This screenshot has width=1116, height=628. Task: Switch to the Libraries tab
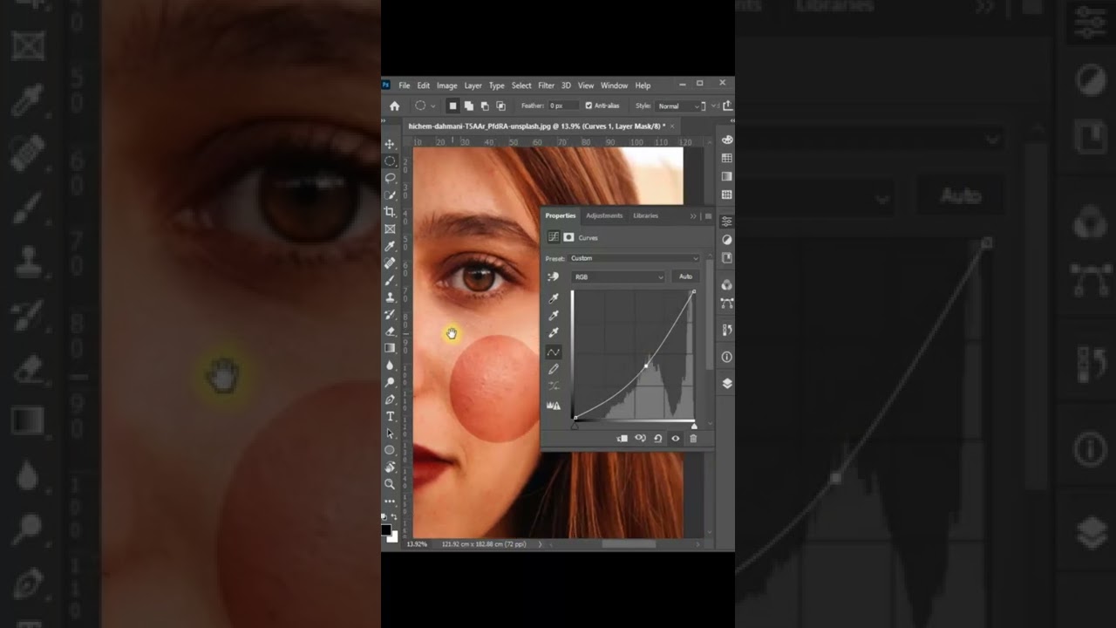pyautogui.click(x=646, y=215)
